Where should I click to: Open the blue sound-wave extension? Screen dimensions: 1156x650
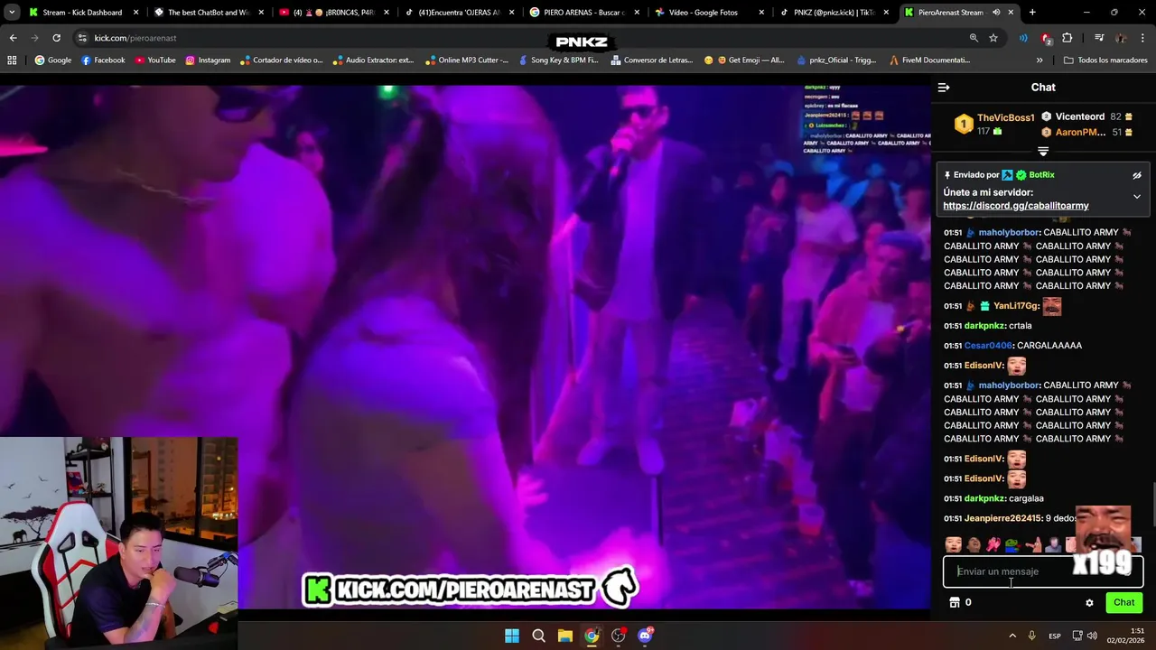coord(1023,38)
